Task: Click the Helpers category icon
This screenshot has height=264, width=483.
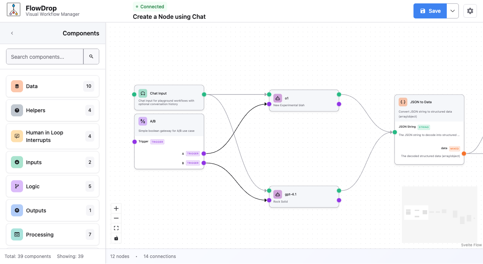Action: 17,110
